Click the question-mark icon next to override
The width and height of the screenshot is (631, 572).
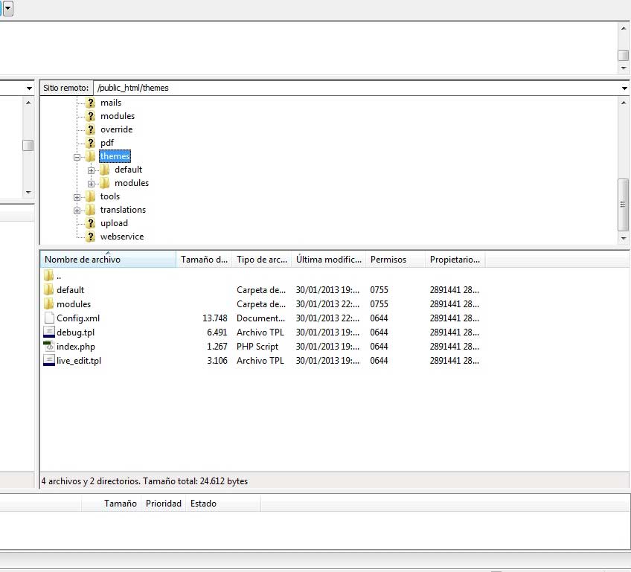click(91, 129)
